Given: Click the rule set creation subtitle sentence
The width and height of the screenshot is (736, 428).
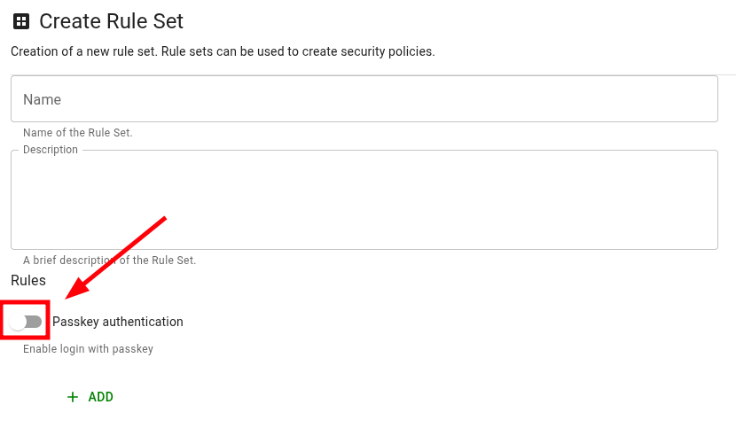Looking at the screenshot, I should [223, 51].
